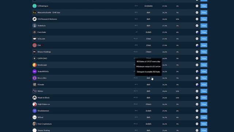Click the 2x daily frequency link for Everstake
Viewport: 234px width, 132px height.
click(148, 32)
